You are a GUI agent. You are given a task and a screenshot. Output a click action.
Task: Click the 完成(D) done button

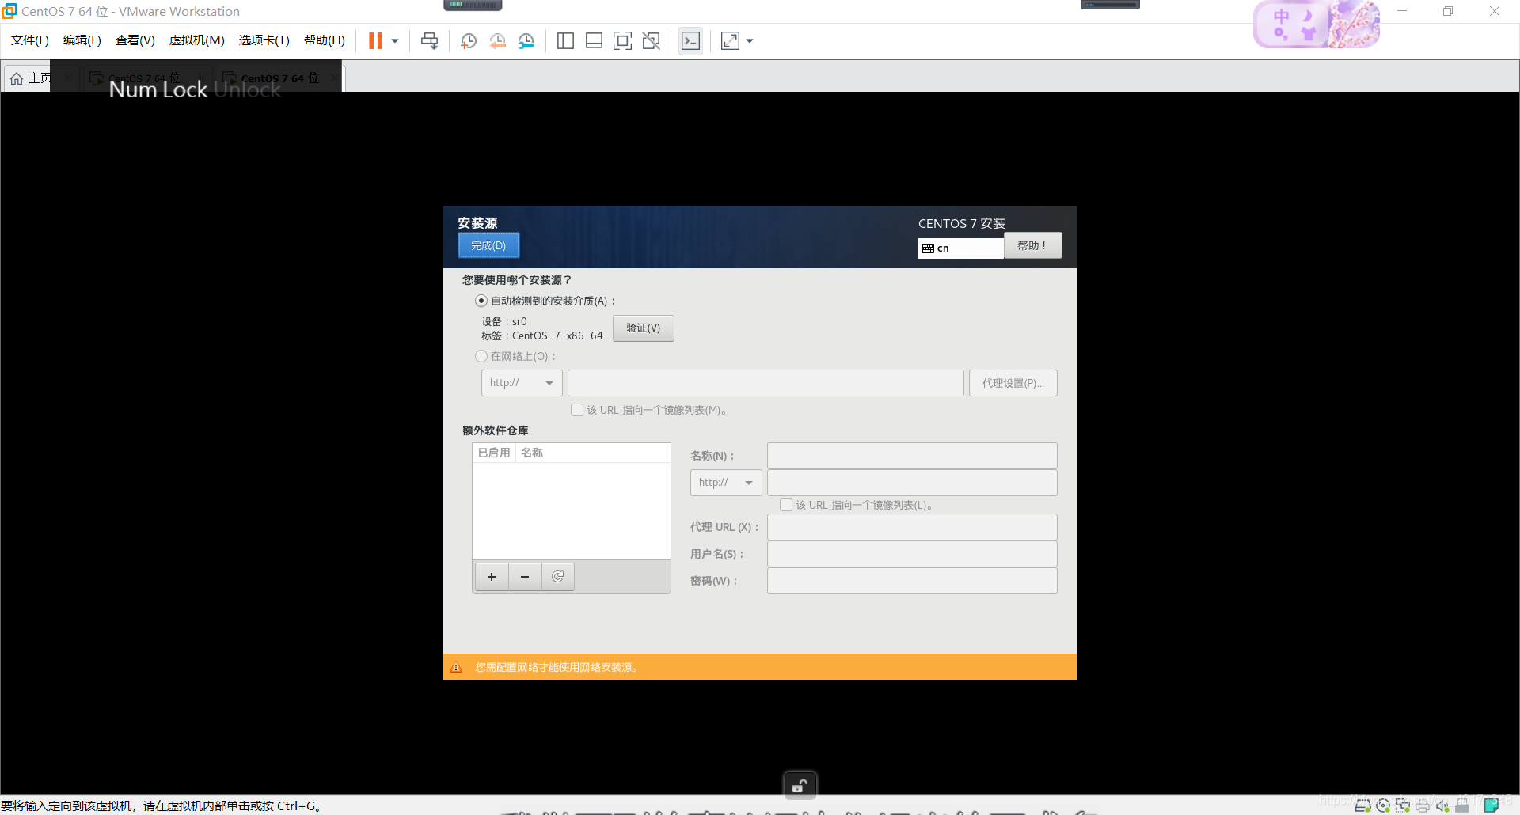pos(488,245)
